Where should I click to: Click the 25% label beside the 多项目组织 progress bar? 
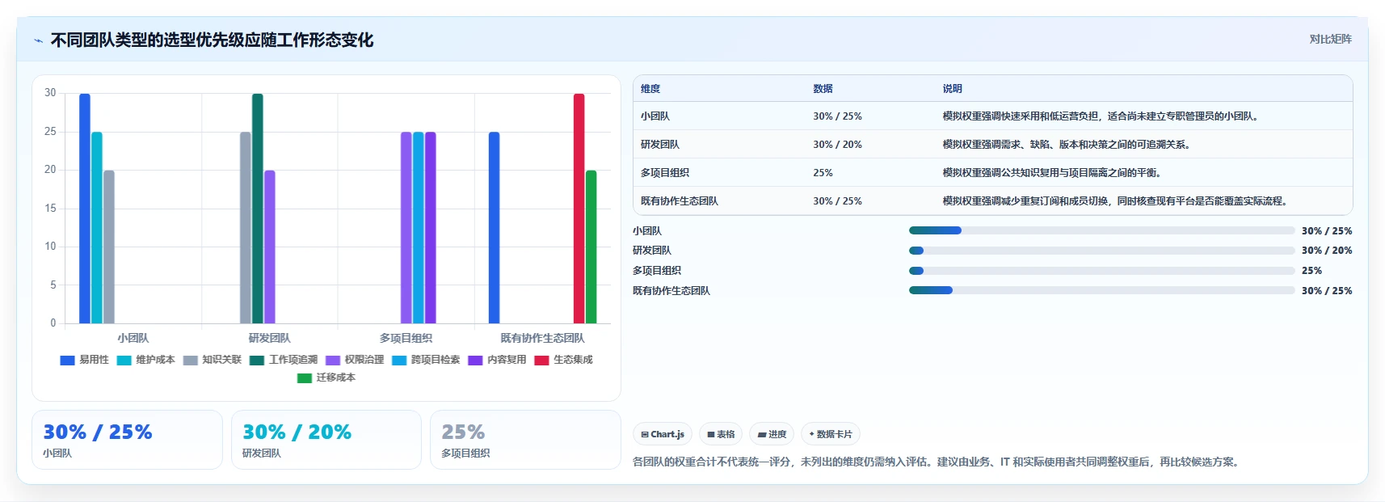tap(1311, 271)
